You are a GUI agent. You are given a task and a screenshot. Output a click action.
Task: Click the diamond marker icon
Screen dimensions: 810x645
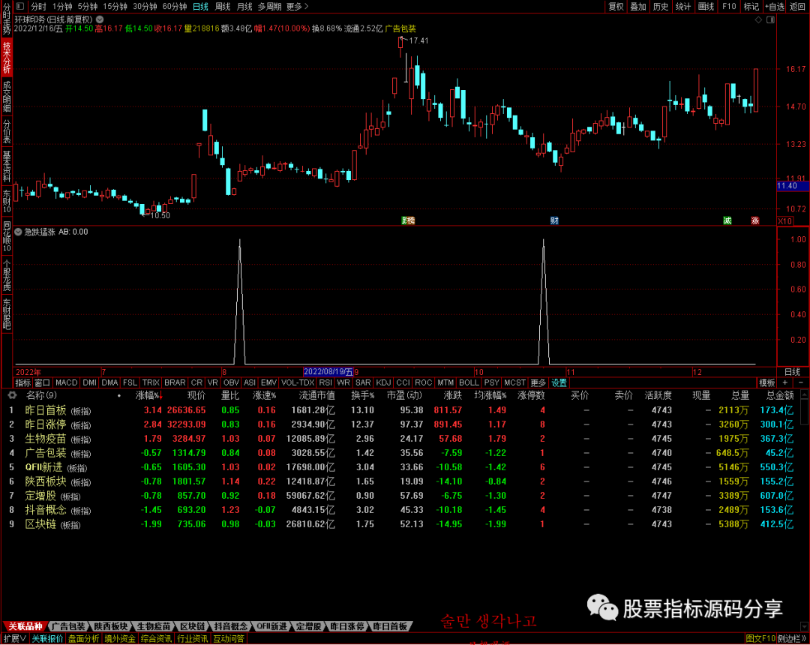[x=758, y=19]
